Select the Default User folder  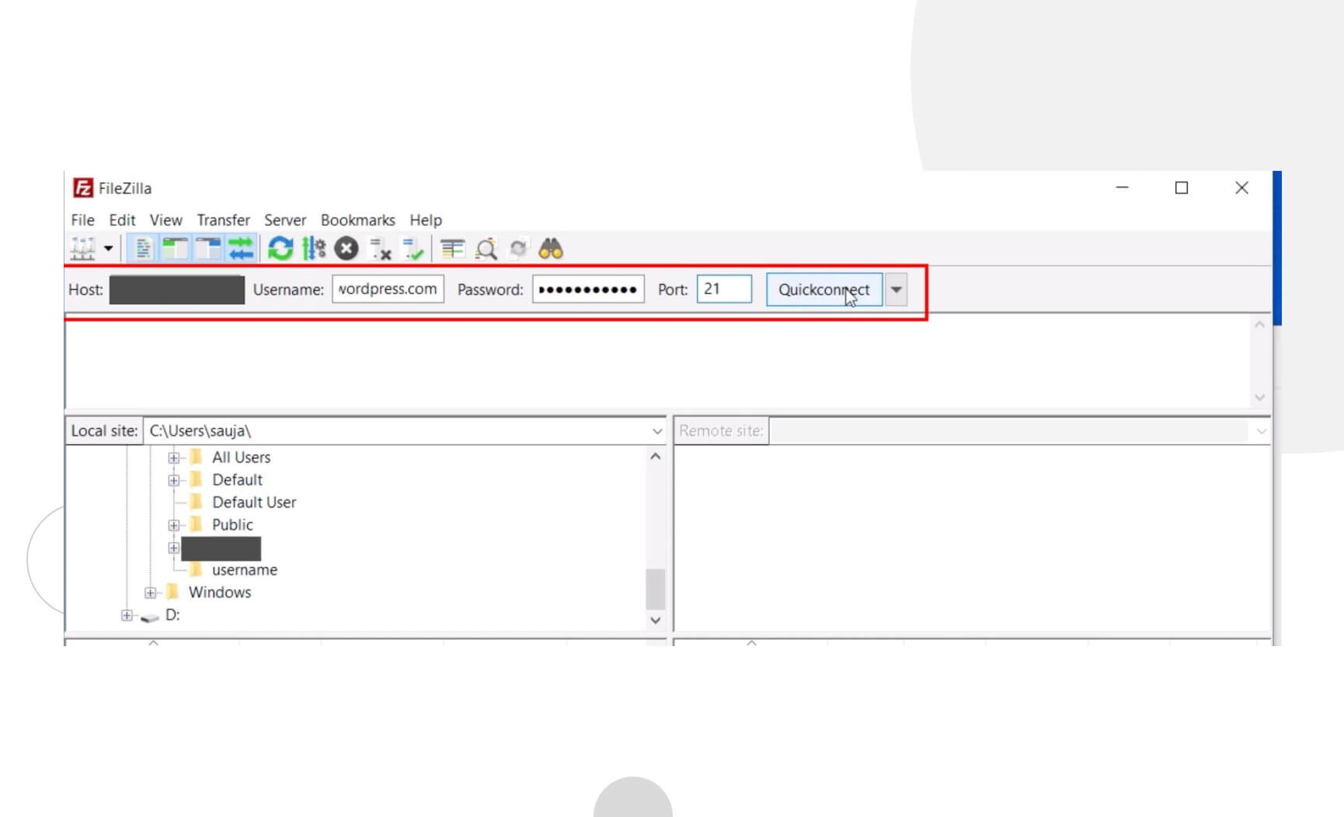(253, 502)
